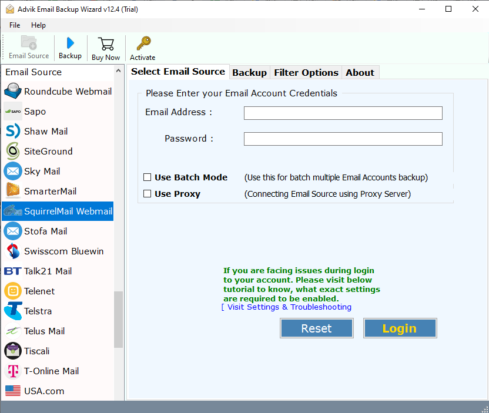Start backup with the Backup toolbar icon
The image size is (489, 413).
coord(70,43)
